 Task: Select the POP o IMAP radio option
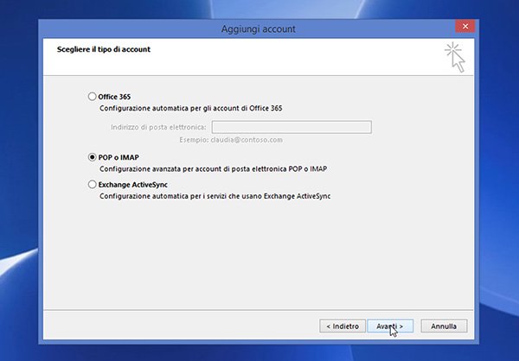(x=92, y=157)
